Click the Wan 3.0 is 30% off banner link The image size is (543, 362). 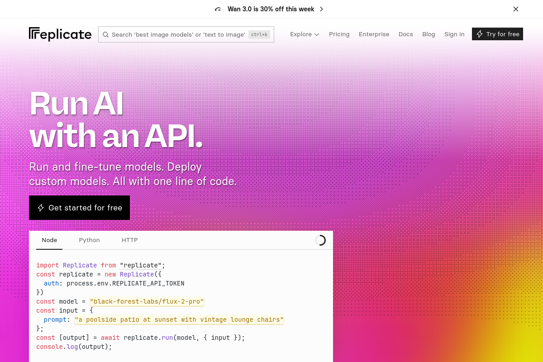[271, 9]
